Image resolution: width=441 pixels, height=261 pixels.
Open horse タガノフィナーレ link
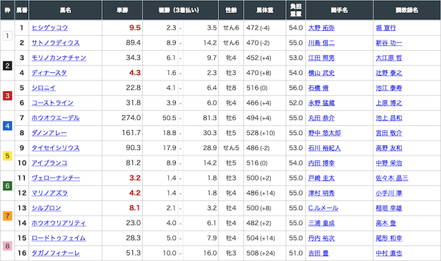[55, 253]
